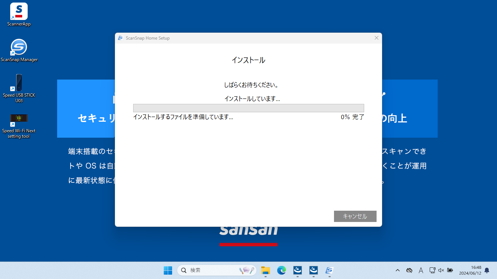Check the battery status tray icon

450,270
